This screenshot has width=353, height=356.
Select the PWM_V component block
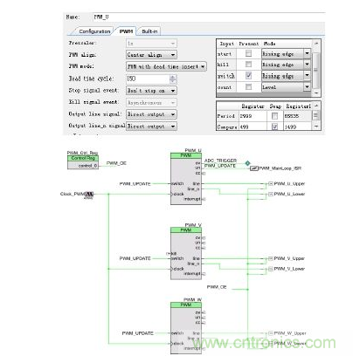(x=186, y=253)
